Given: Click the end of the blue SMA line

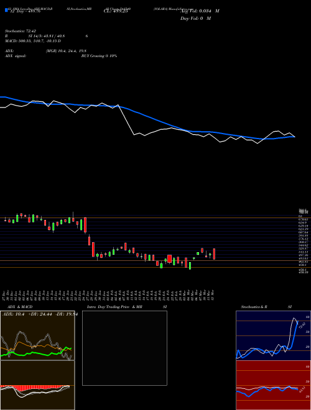Looking at the screenshot, I should [x=294, y=137].
